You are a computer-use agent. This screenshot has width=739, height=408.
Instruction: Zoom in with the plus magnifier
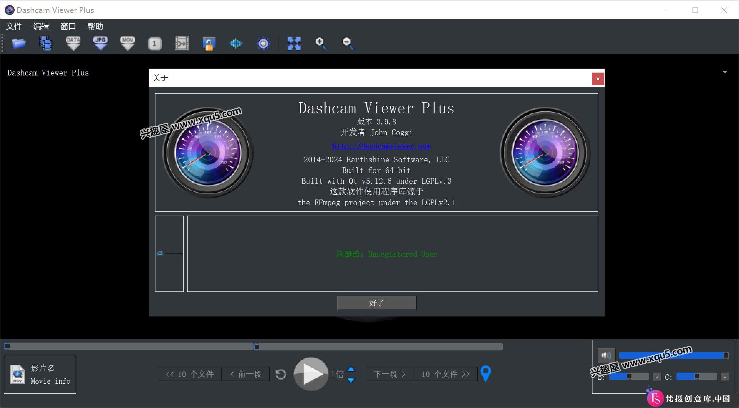pyautogui.click(x=321, y=44)
